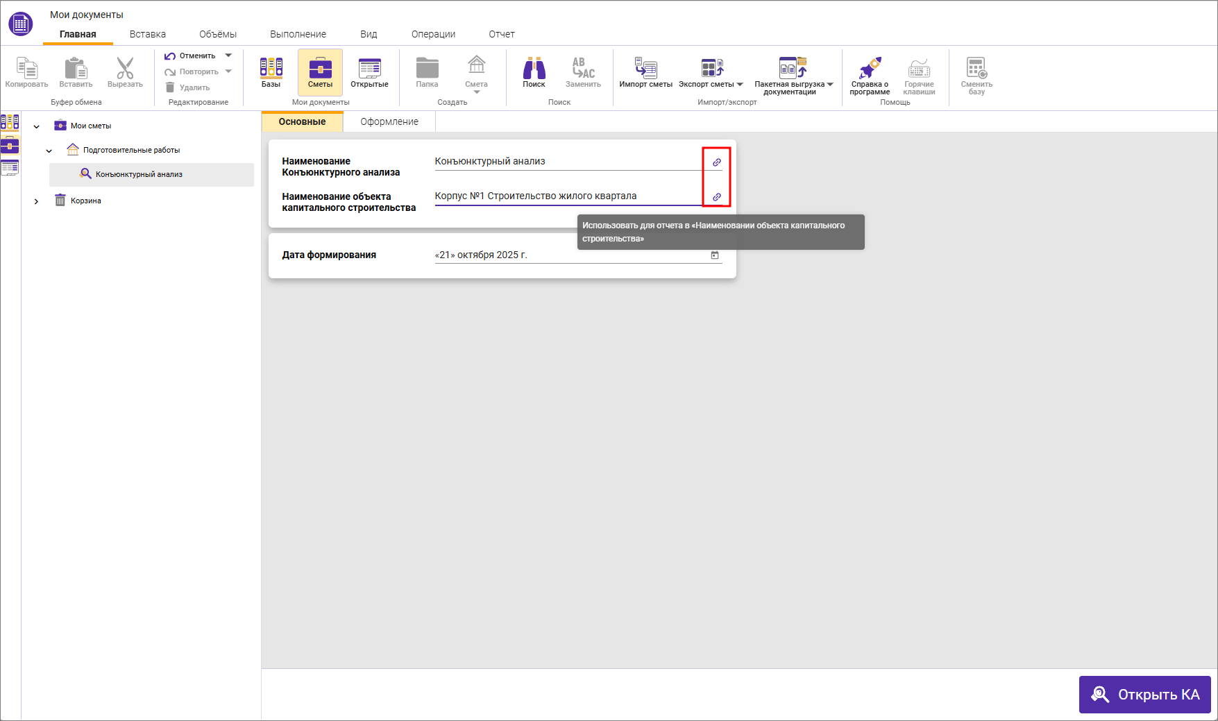Open the Пакетная выгрузка документации dropdown
Screen dimensions: 1218x721
(x=830, y=85)
